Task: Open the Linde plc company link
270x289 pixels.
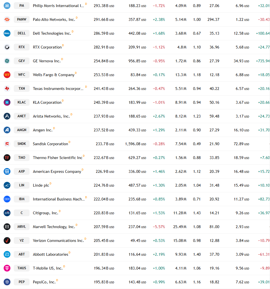Action: (41, 186)
